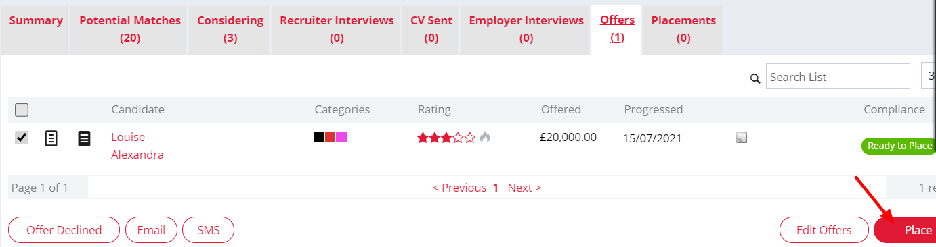
Task: Click the search magnifier icon
Action: (755, 78)
